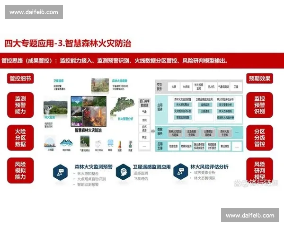Click the bottom heading 卫星遥感监测应用
This screenshot has width=284, height=227.
tap(151, 167)
